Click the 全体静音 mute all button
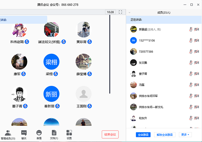The image size is (202, 142). click(144, 135)
